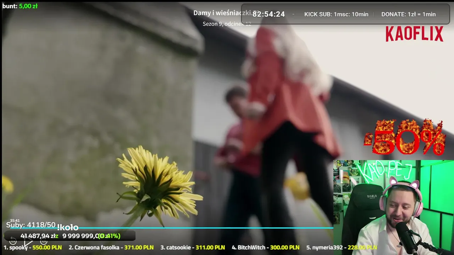The width and height of the screenshot is (454, 255).
Task: Click the rewind 10 seconds icon
Action: (13, 242)
